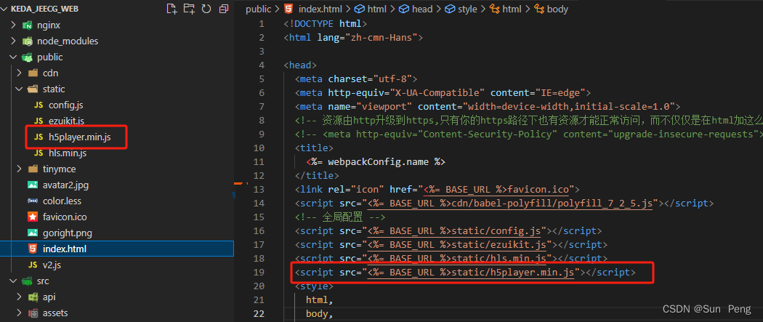This screenshot has width=763, height=322.
Task: Open goright.png image file
Action: click(67, 233)
